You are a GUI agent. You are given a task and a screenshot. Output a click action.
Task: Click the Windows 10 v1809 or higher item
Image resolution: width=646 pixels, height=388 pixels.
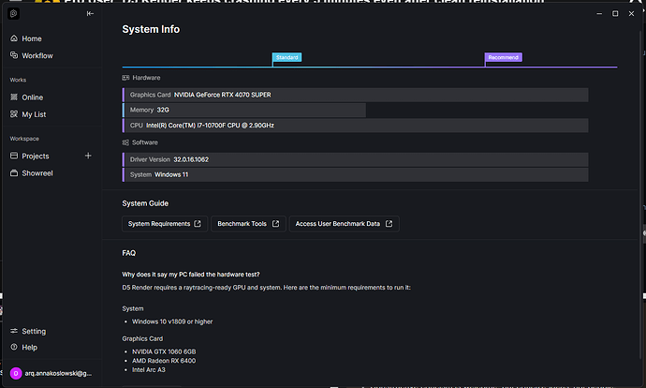[172, 321]
